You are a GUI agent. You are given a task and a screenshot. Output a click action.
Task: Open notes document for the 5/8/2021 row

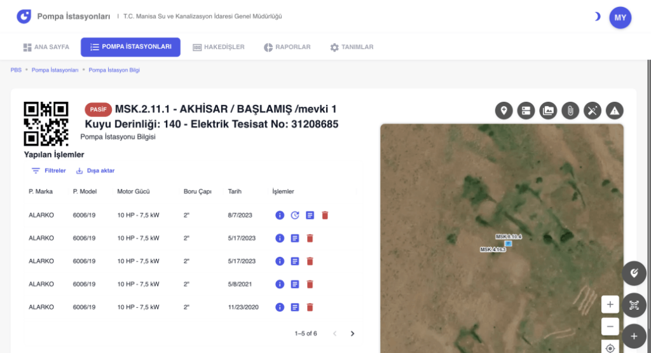(295, 284)
